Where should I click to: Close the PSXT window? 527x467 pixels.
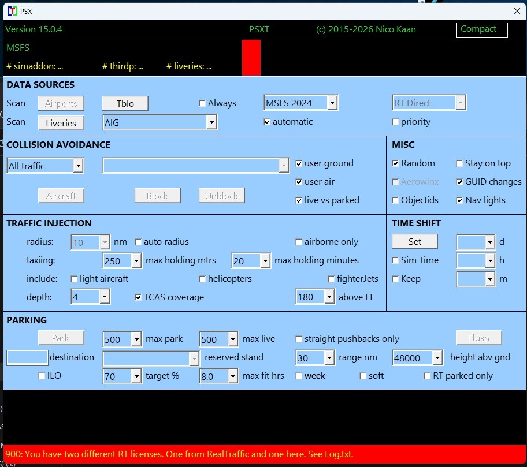tap(517, 11)
